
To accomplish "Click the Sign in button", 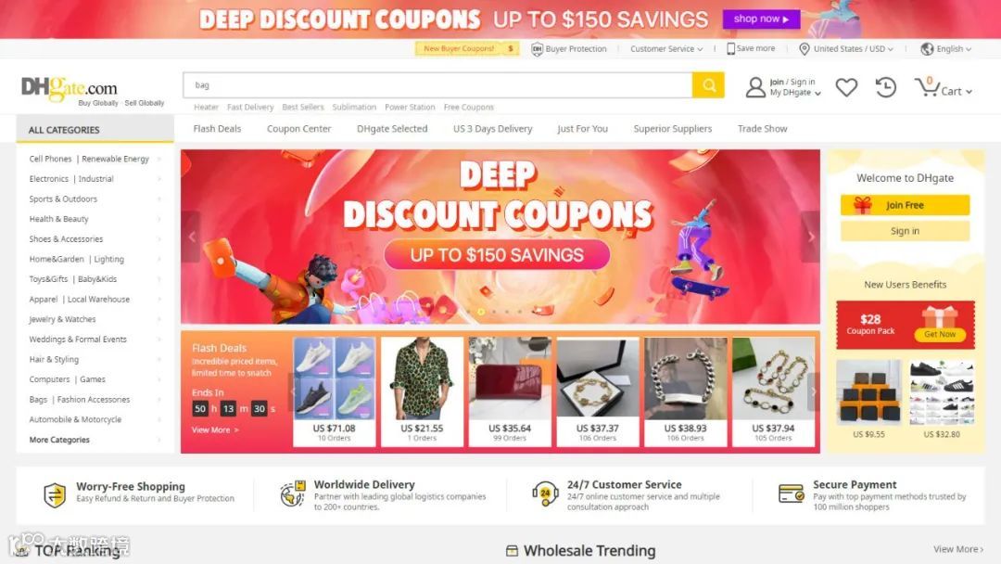I will click(905, 231).
